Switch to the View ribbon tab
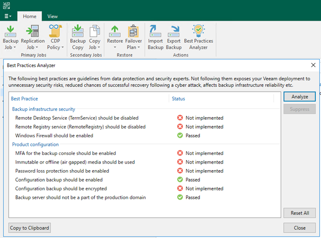The width and height of the screenshot is (321, 238). point(52,16)
